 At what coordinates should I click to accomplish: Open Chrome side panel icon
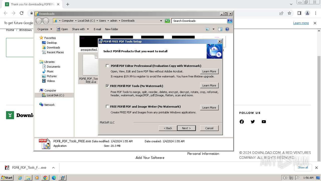299,13
